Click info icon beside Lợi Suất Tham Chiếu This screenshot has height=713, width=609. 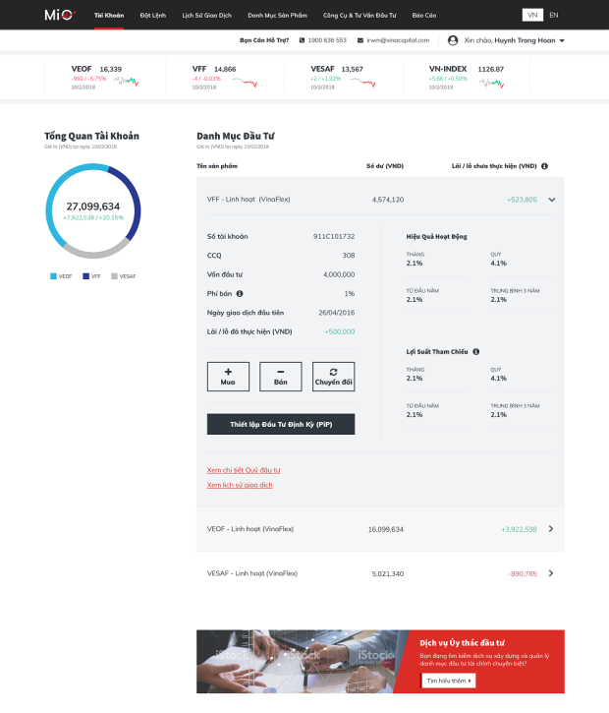pos(475,351)
